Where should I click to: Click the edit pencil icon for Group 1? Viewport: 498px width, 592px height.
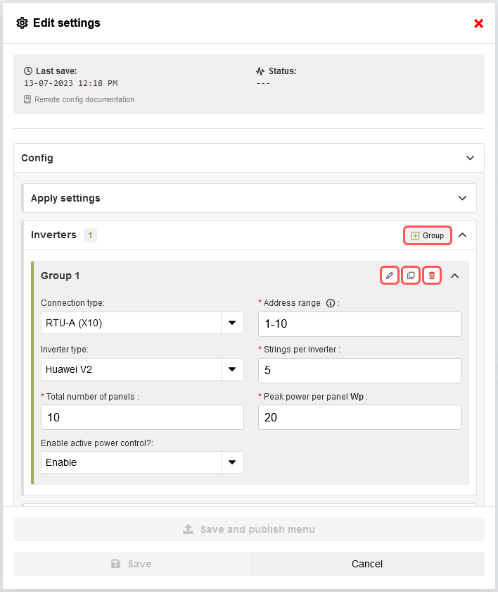[390, 276]
